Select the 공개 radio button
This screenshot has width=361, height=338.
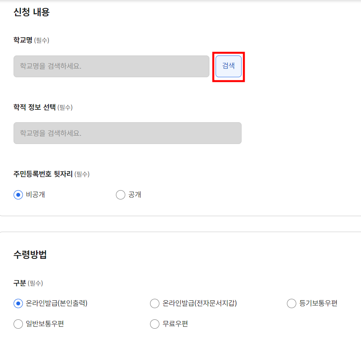pyautogui.click(x=121, y=195)
